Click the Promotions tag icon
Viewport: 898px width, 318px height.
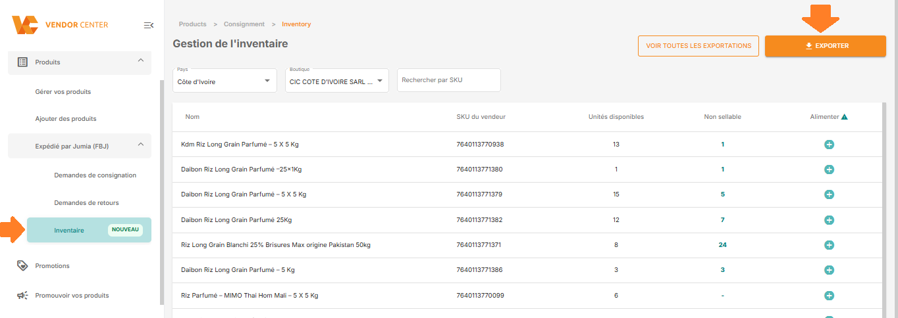click(x=22, y=265)
